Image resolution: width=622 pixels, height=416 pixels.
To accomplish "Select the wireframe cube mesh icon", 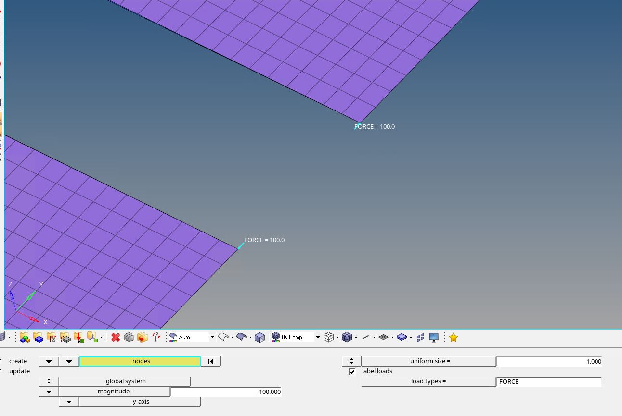I will pyautogui.click(x=329, y=337).
